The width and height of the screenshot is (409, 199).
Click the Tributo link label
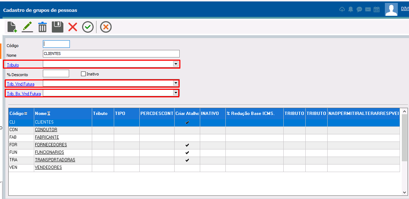13,65
